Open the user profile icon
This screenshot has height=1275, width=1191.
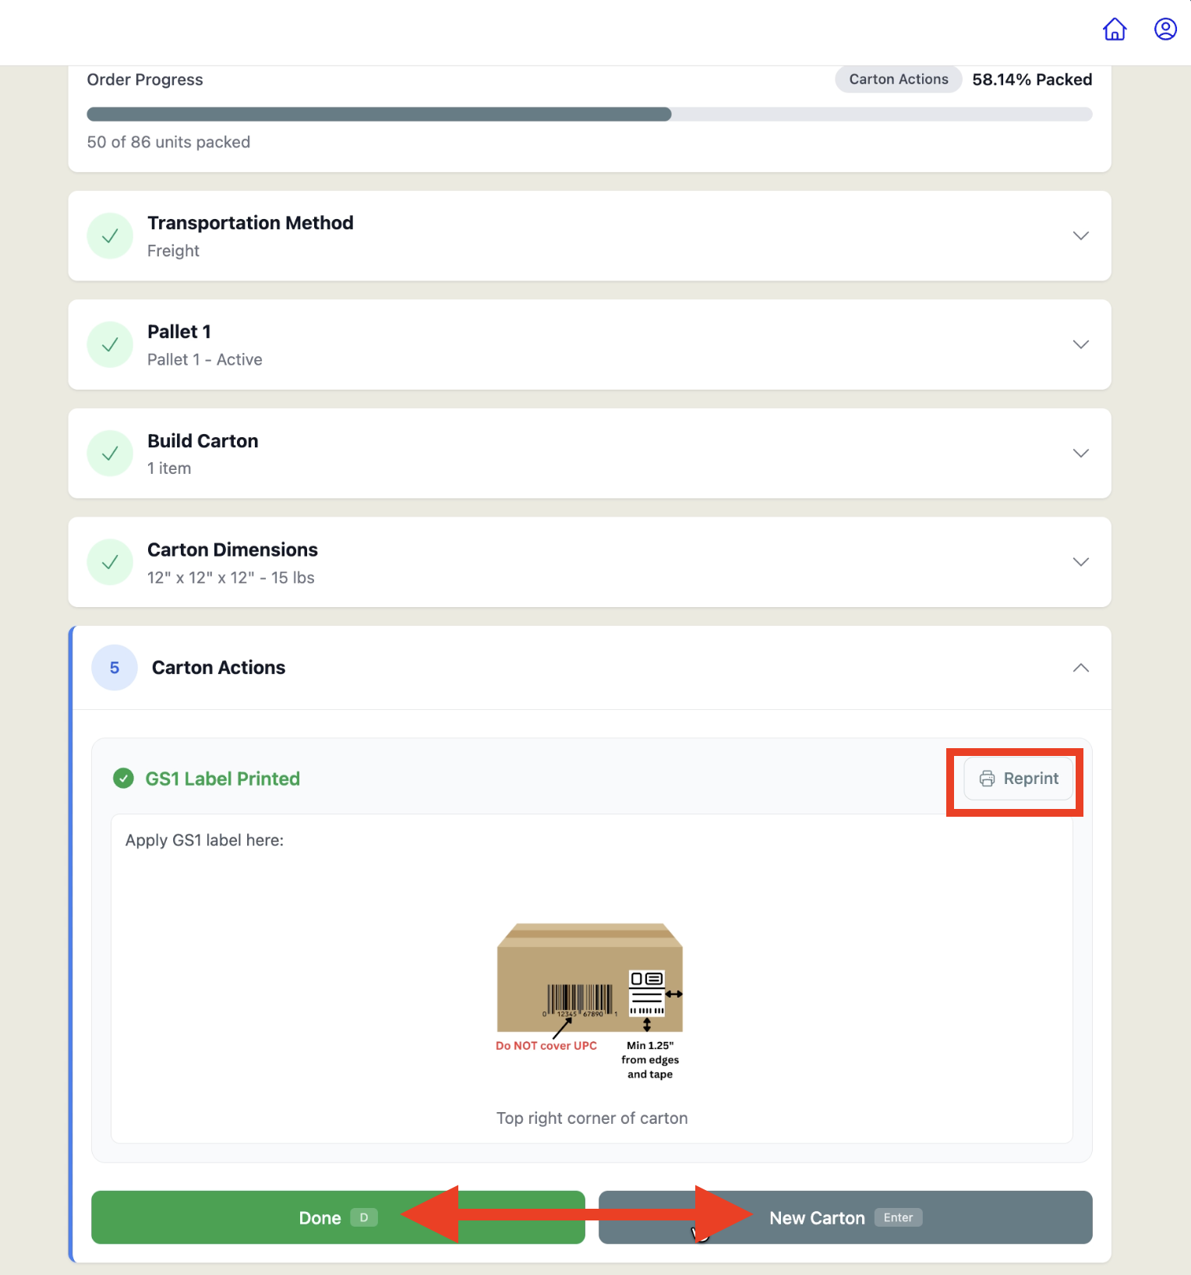[x=1165, y=30]
